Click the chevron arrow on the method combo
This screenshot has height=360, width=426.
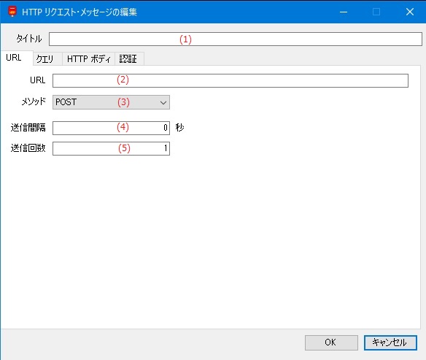click(163, 102)
